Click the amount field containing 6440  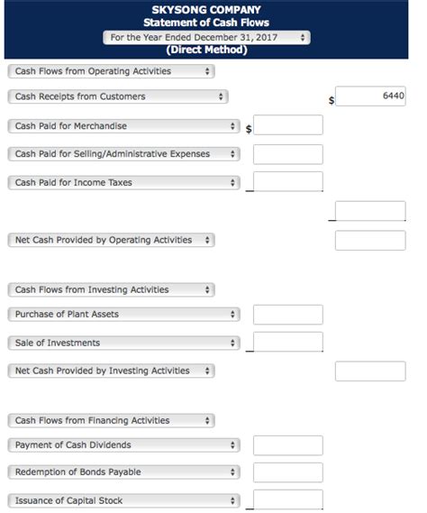pyautogui.click(x=370, y=96)
